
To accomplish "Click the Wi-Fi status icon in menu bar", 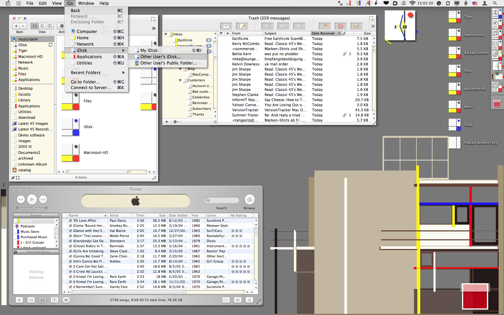I will pyautogui.click(x=412, y=3).
